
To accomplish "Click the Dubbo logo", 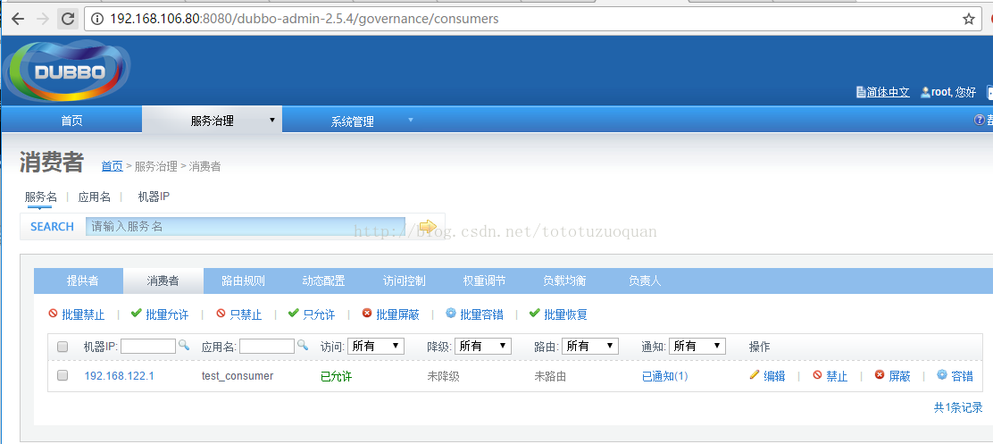I will point(66,71).
